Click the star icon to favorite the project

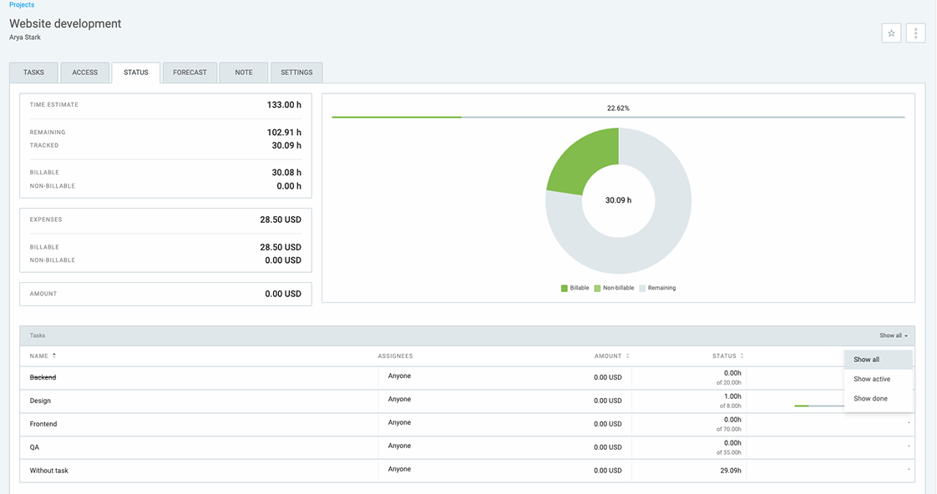point(891,33)
